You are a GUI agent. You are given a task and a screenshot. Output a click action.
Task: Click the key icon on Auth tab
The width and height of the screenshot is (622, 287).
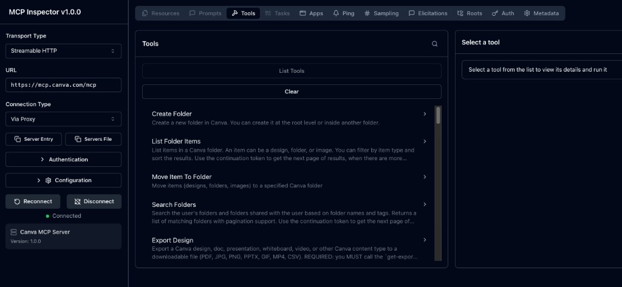tap(495, 13)
